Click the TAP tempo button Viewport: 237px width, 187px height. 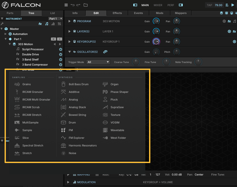(x=209, y=5)
